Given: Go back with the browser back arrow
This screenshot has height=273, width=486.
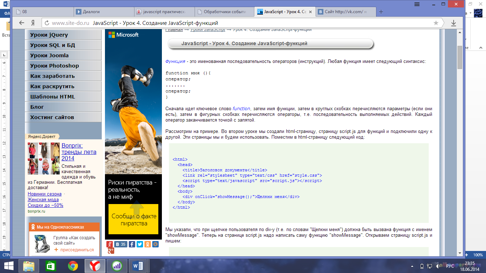Looking at the screenshot, I should pos(22,23).
